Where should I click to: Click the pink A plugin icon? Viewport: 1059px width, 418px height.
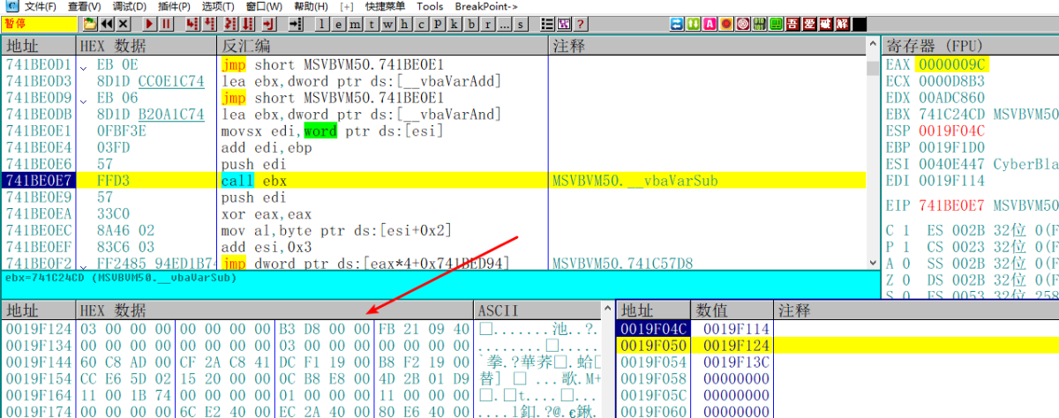(x=710, y=23)
